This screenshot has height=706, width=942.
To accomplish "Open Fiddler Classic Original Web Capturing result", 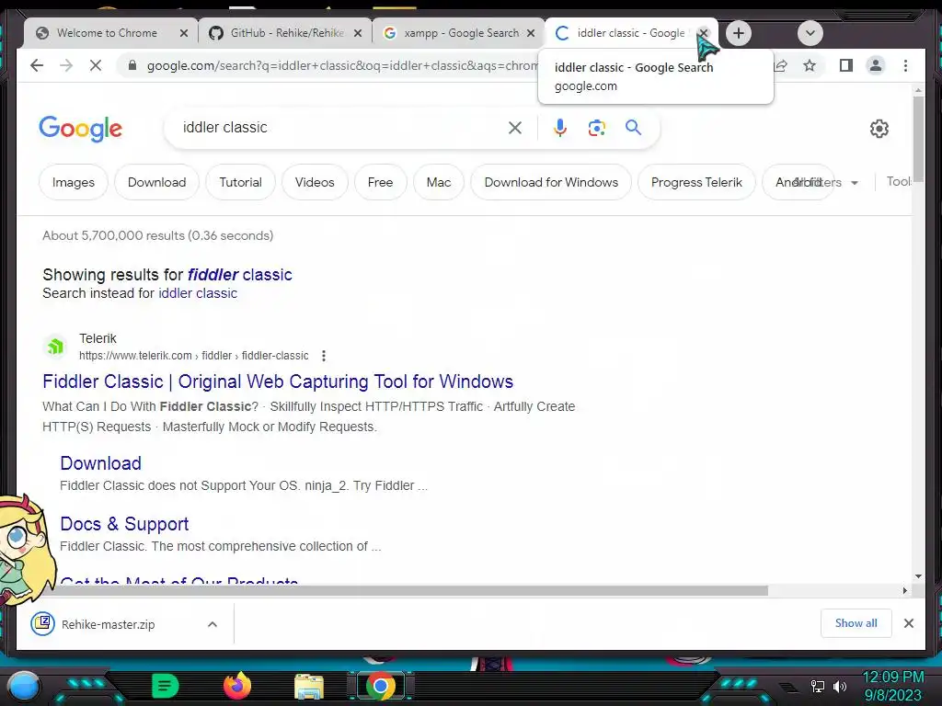I will (278, 381).
